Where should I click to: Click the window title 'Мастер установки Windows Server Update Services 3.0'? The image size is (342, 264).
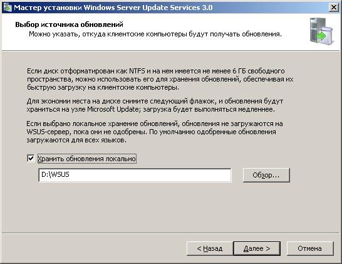[113, 8]
